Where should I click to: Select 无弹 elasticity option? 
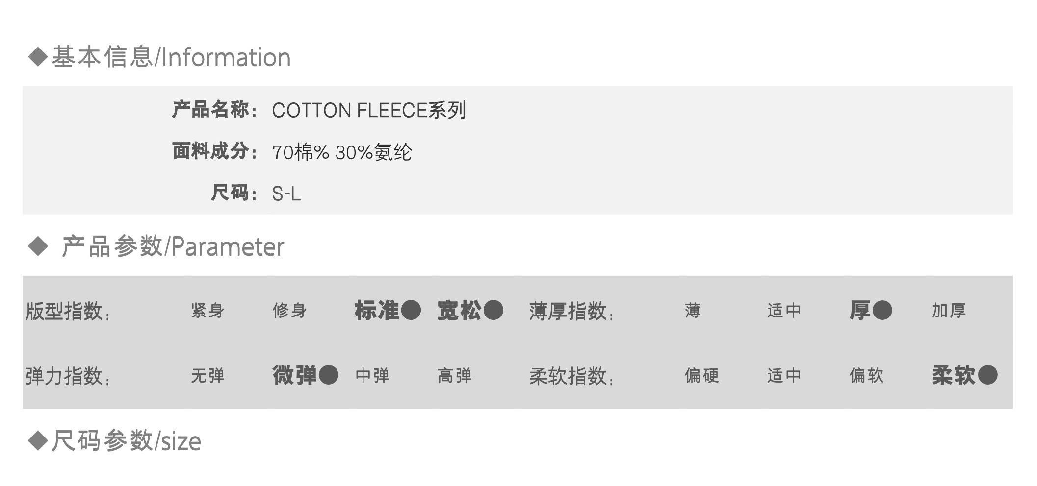click(x=207, y=376)
